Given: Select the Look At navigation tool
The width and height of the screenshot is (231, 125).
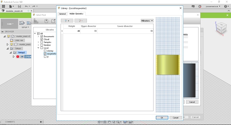Looking at the screenshot, I should (105, 122).
